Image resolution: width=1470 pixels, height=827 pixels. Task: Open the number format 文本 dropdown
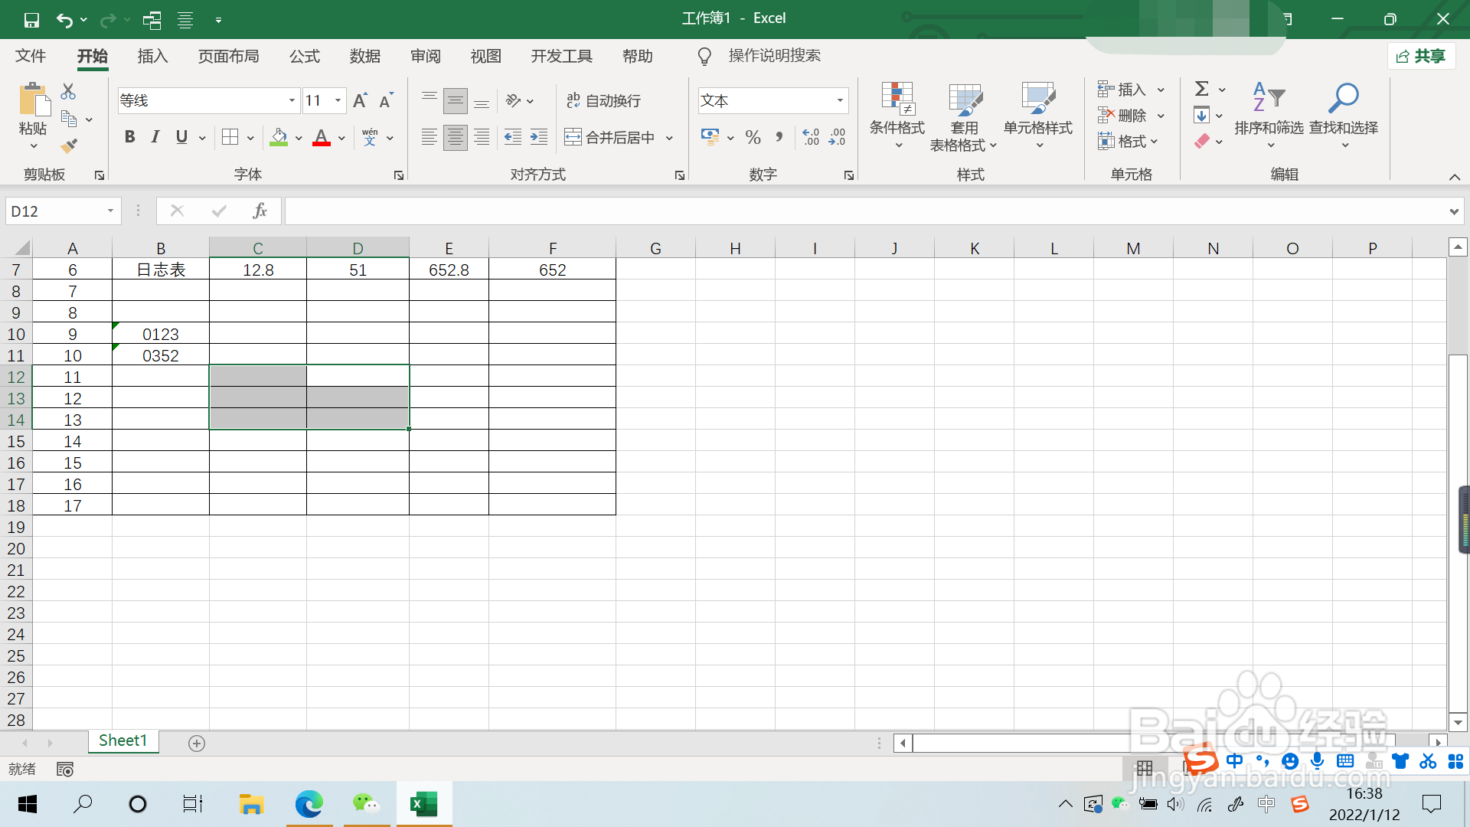(x=840, y=100)
